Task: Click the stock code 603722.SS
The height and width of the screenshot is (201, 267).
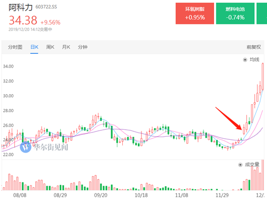Action: click(x=46, y=7)
